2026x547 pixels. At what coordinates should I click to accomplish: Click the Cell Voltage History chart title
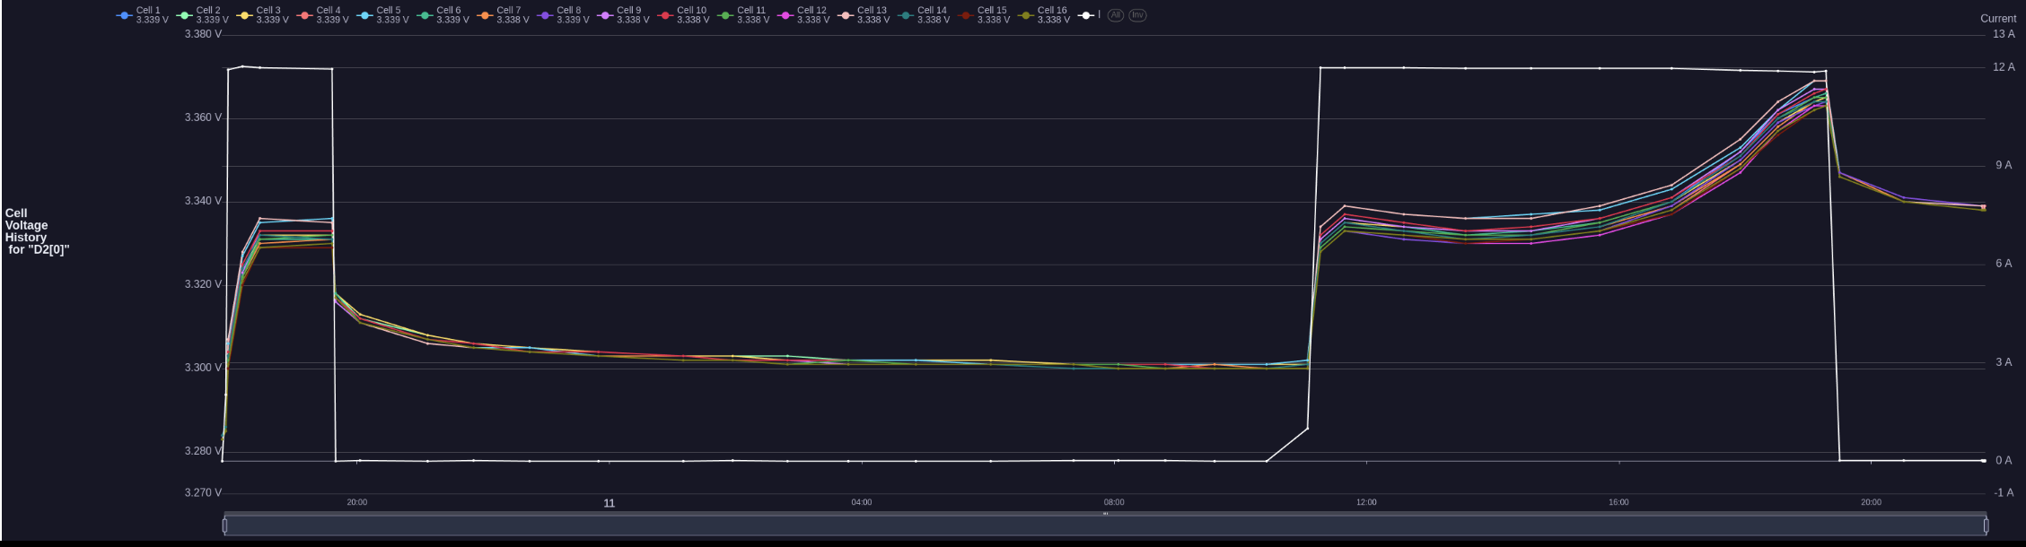[x=37, y=231]
